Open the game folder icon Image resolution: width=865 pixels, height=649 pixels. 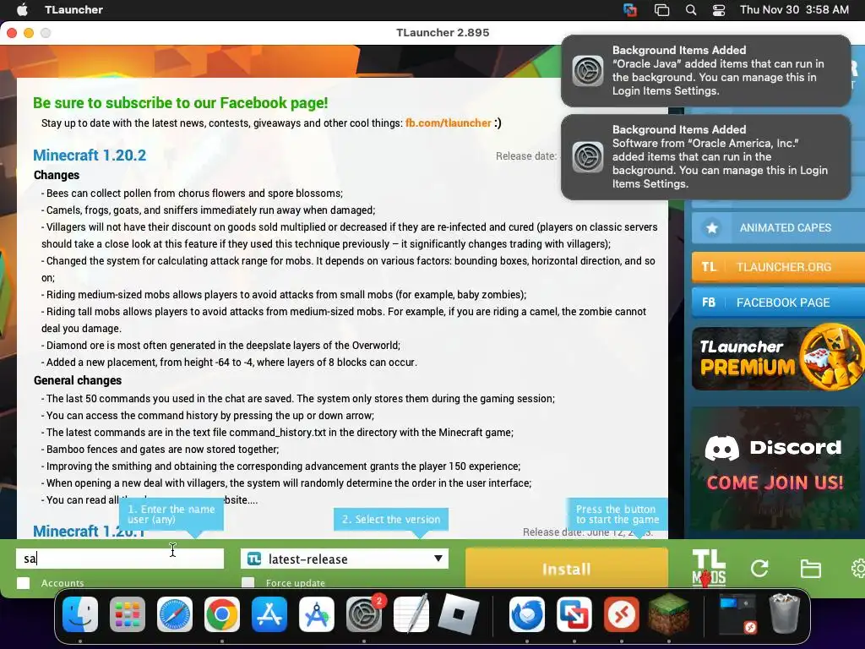click(x=810, y=569)
